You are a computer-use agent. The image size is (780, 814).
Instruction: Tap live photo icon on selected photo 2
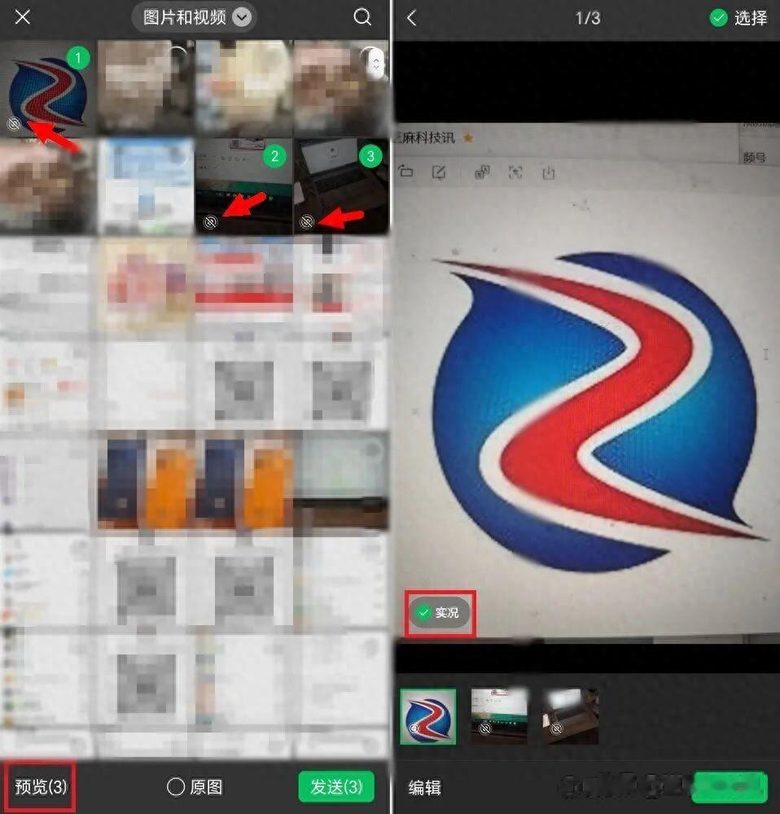click(211, 221)
